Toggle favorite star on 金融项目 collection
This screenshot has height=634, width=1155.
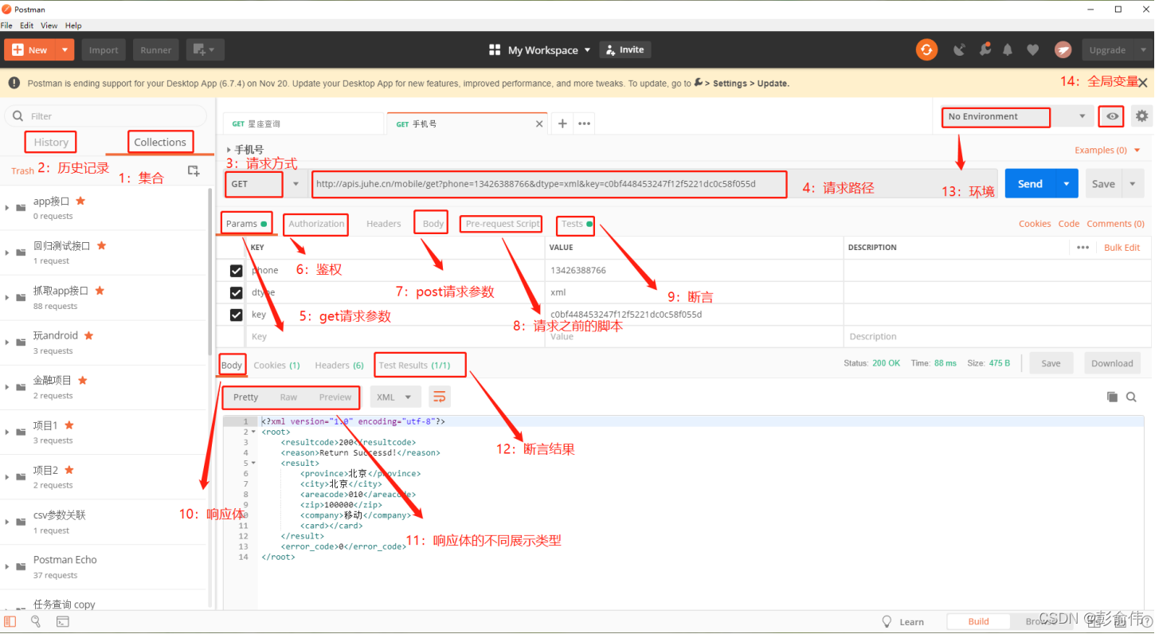[82, 380]
